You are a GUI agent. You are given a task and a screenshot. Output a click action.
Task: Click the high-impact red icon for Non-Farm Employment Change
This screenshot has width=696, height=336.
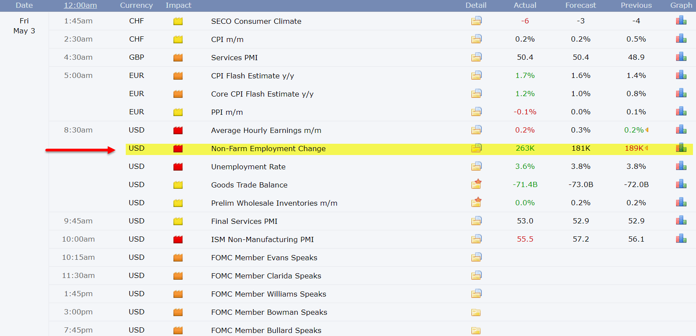pos(178,149)
